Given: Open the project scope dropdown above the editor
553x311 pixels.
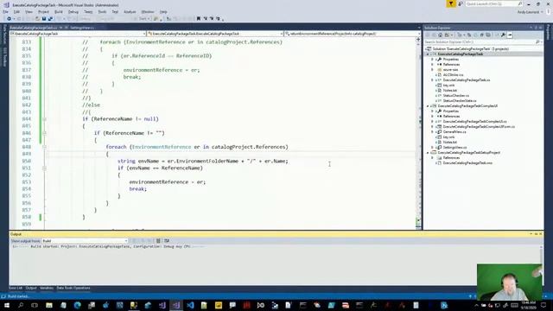Looking at the screenshot, I should pos(78,34).
